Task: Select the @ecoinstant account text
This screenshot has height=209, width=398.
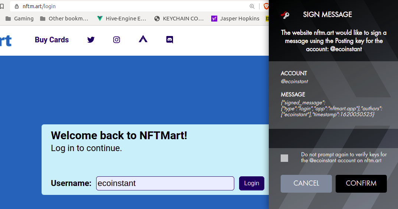Action: (x=294, y=82)
